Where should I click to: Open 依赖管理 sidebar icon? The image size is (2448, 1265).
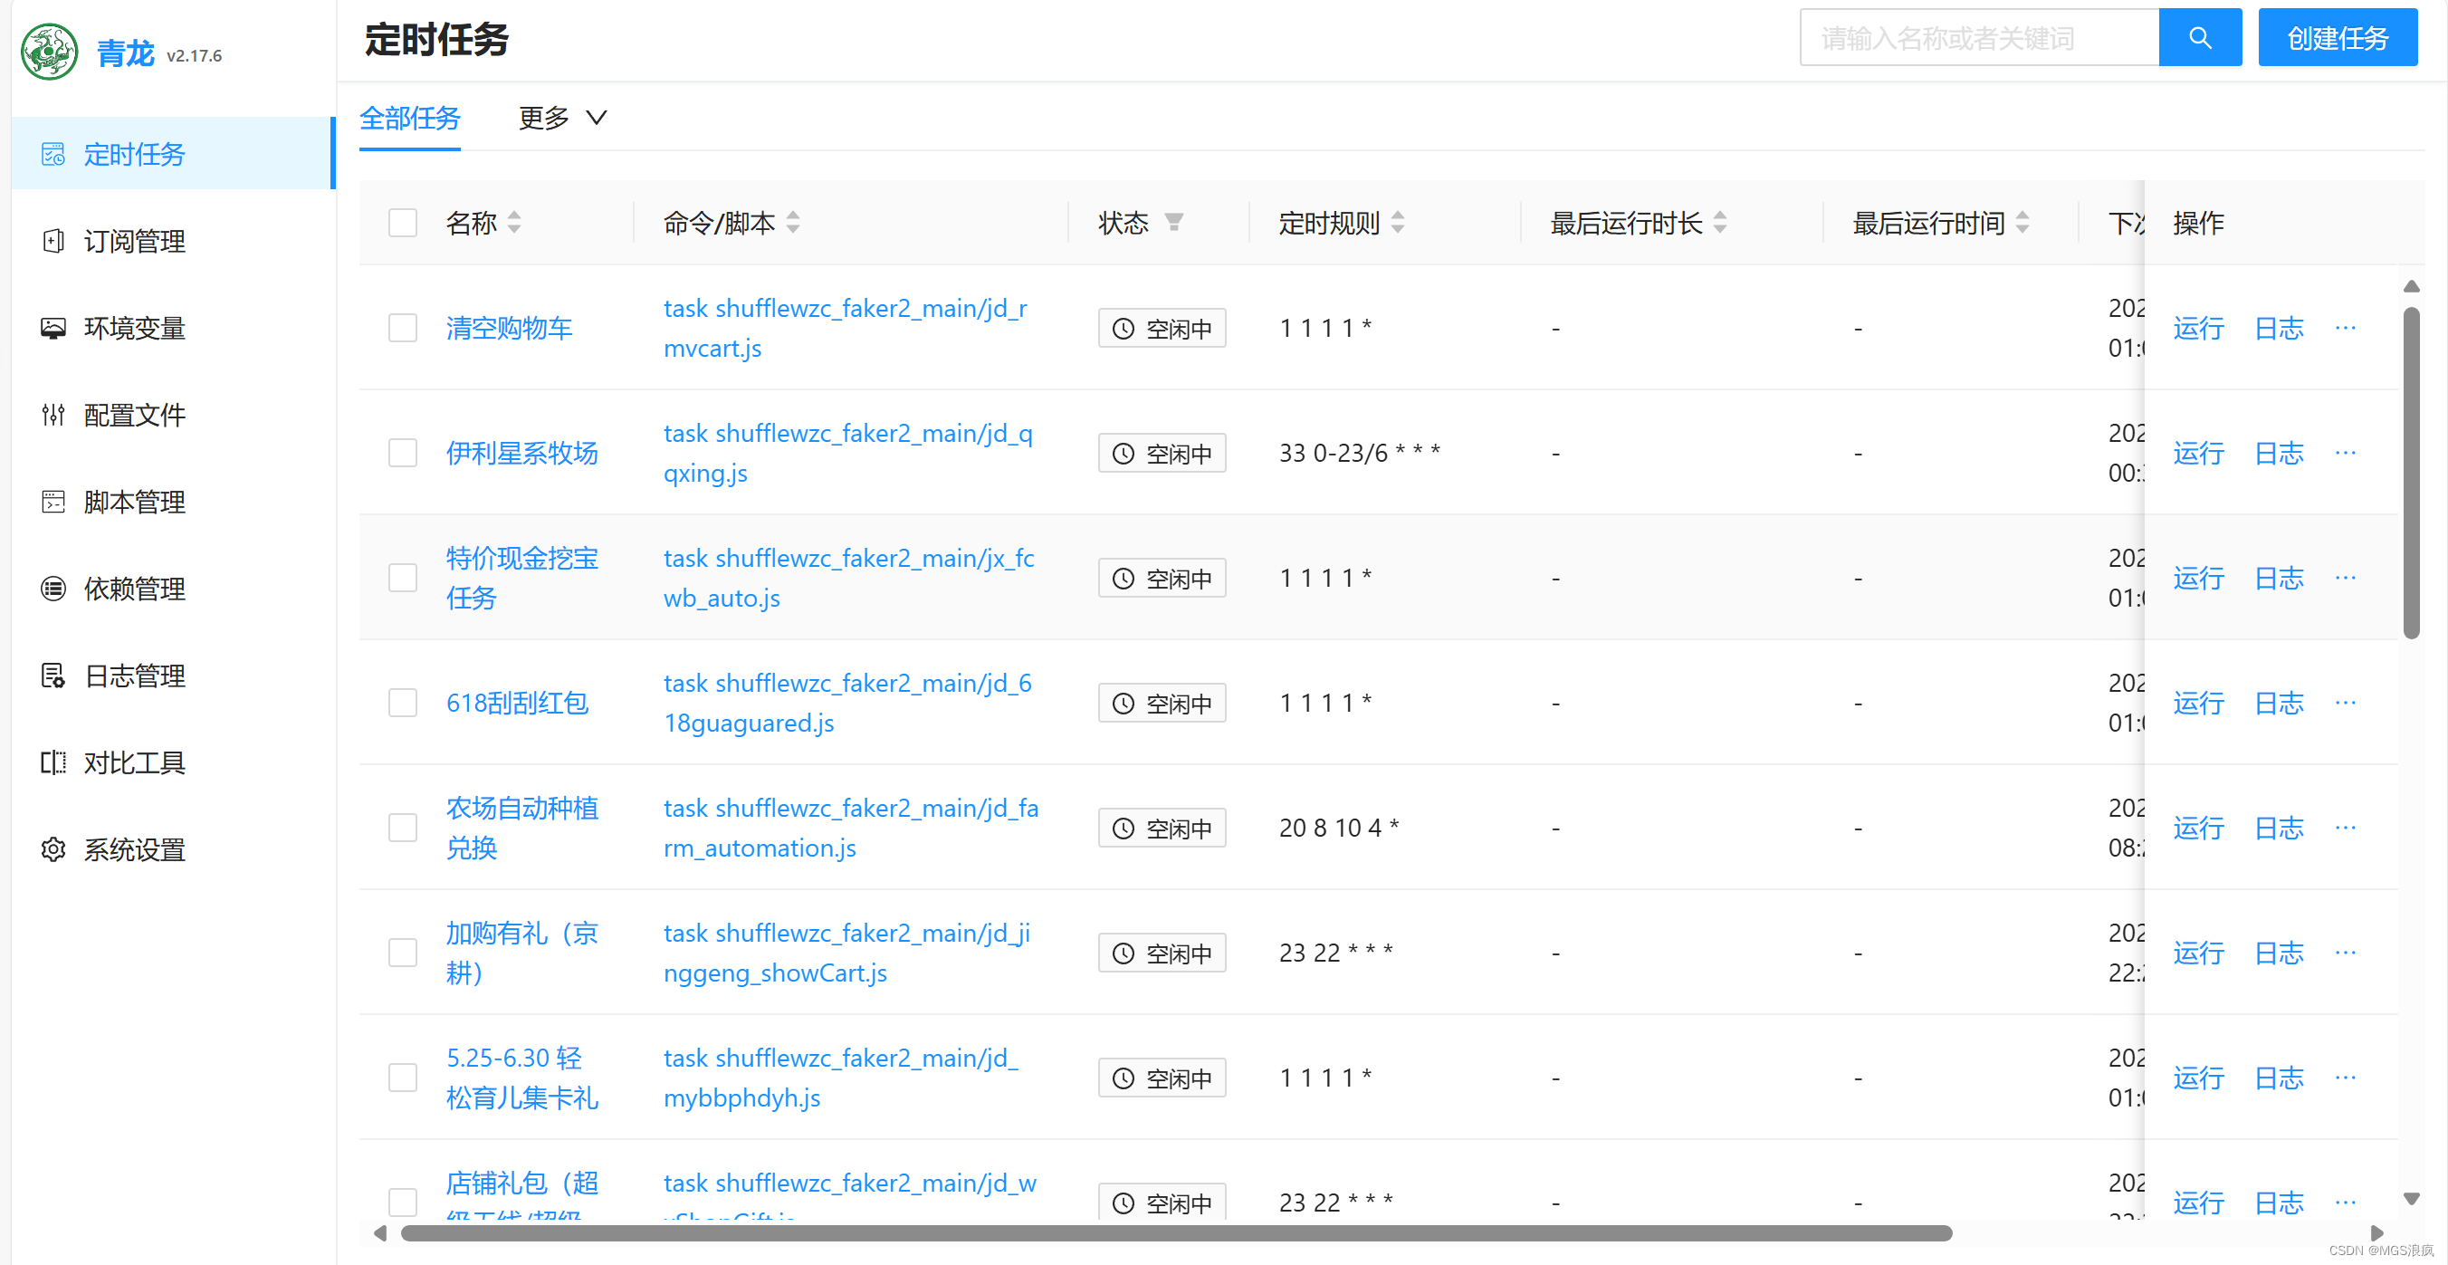[x=53, y=589]
